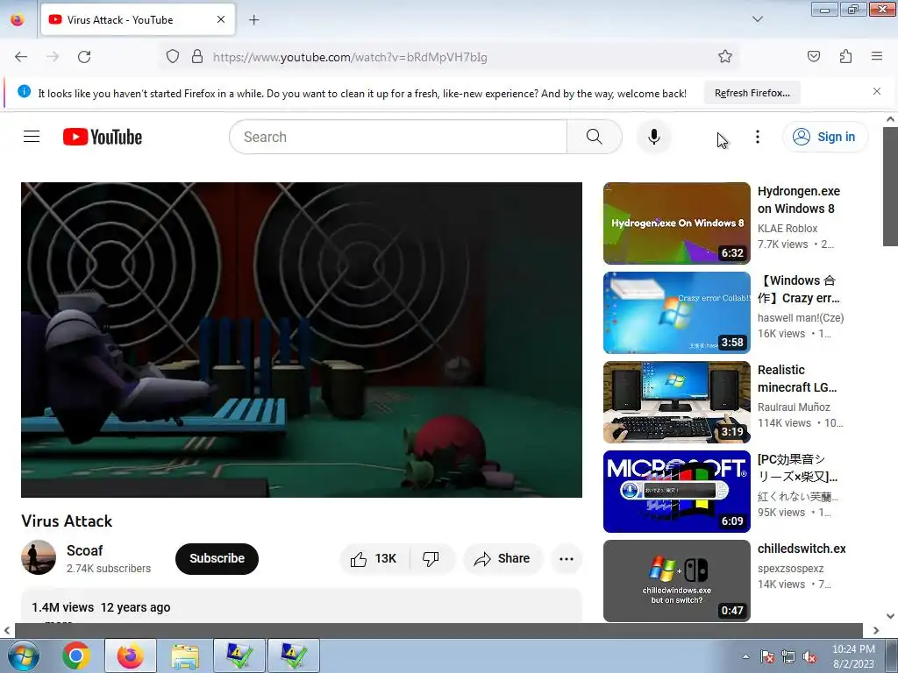Open chilledwindows.exe but on switch thumbnail

tap(677, 581)
